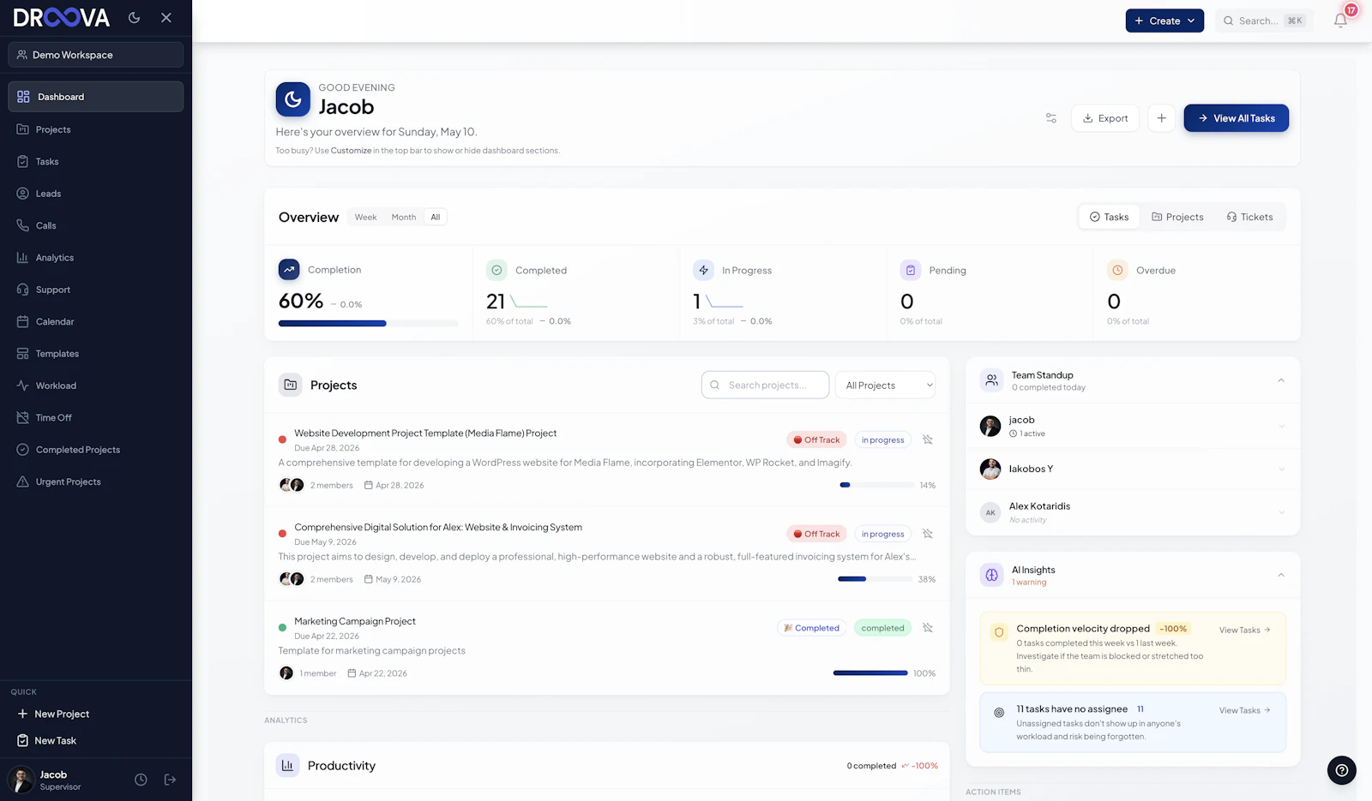Open the Demo Workspace selector

[96, 55]
